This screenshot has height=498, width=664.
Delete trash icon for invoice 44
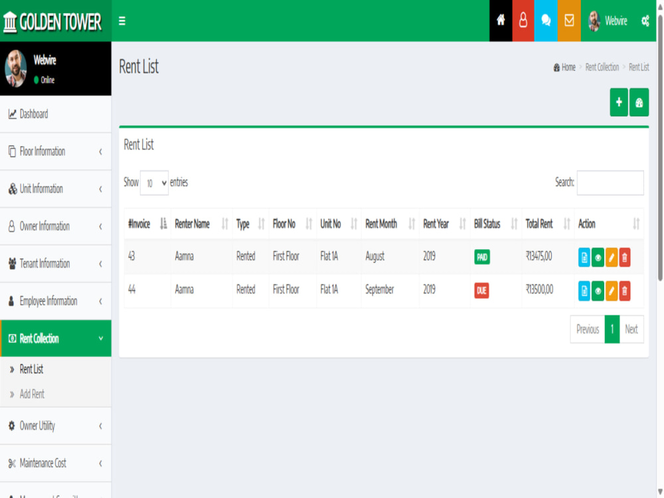tap(625, 291)
